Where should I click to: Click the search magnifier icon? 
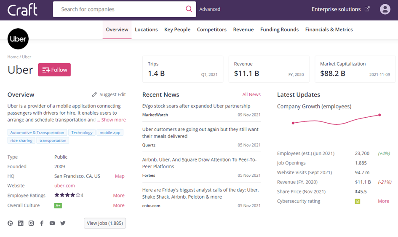(x=189, y=9)
